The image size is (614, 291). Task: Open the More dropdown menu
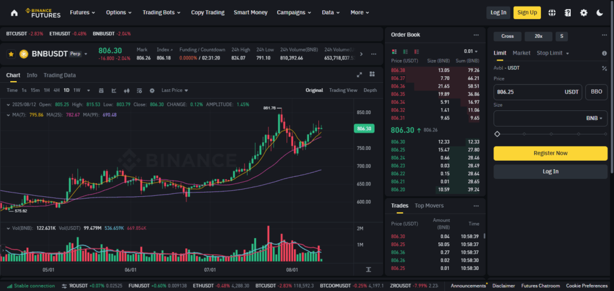(360, 13)
